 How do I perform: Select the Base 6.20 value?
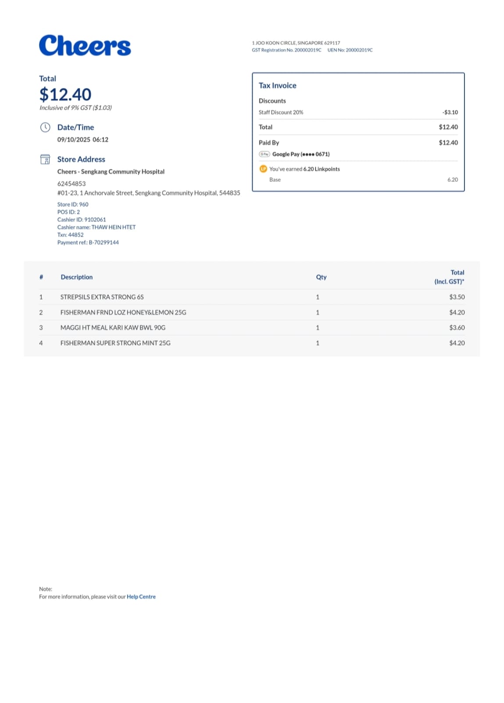pyautogui.click(x=453, y=180)
